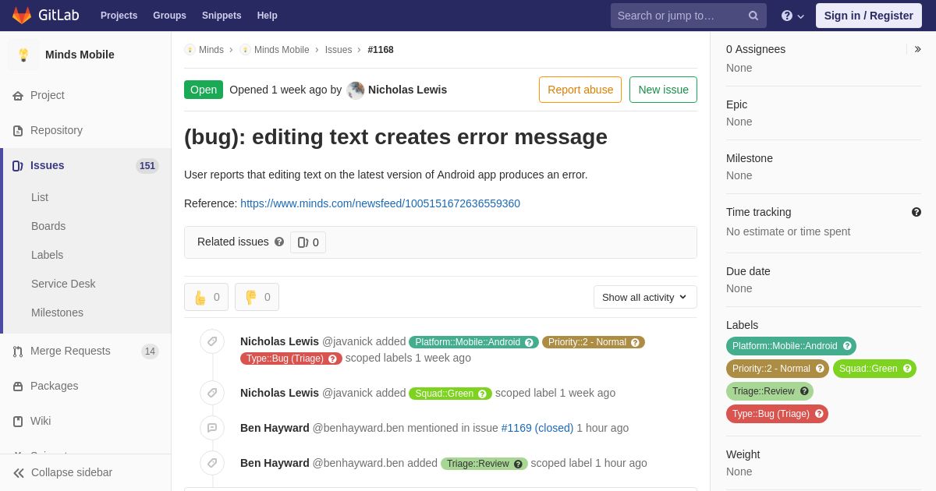Viewport: 936px width, 491px height.
Task: Collapse the right sidebar with double arrow
Action: pyautogui.click(x=917, y=49)
